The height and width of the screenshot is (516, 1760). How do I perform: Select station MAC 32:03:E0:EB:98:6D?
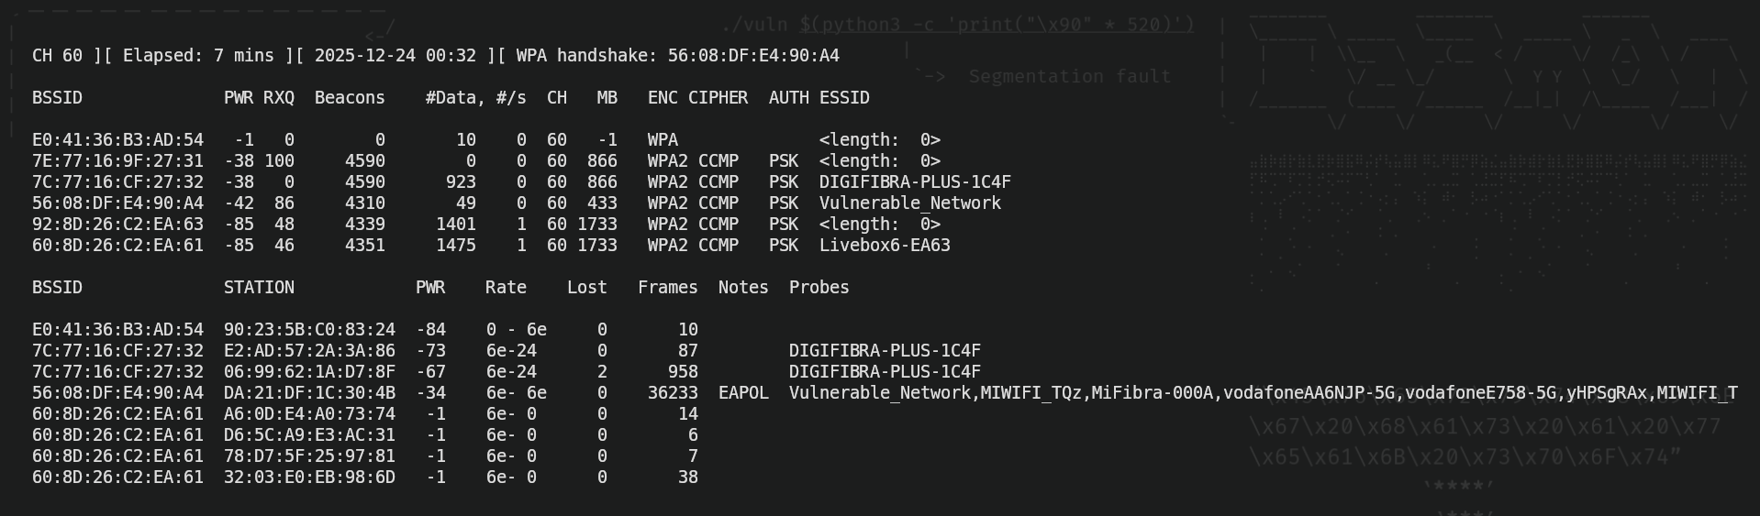coord(309,478)
